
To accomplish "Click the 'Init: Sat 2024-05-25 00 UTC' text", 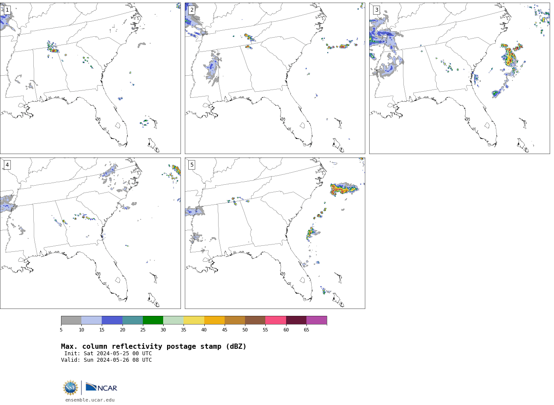I will pos(108,354).
